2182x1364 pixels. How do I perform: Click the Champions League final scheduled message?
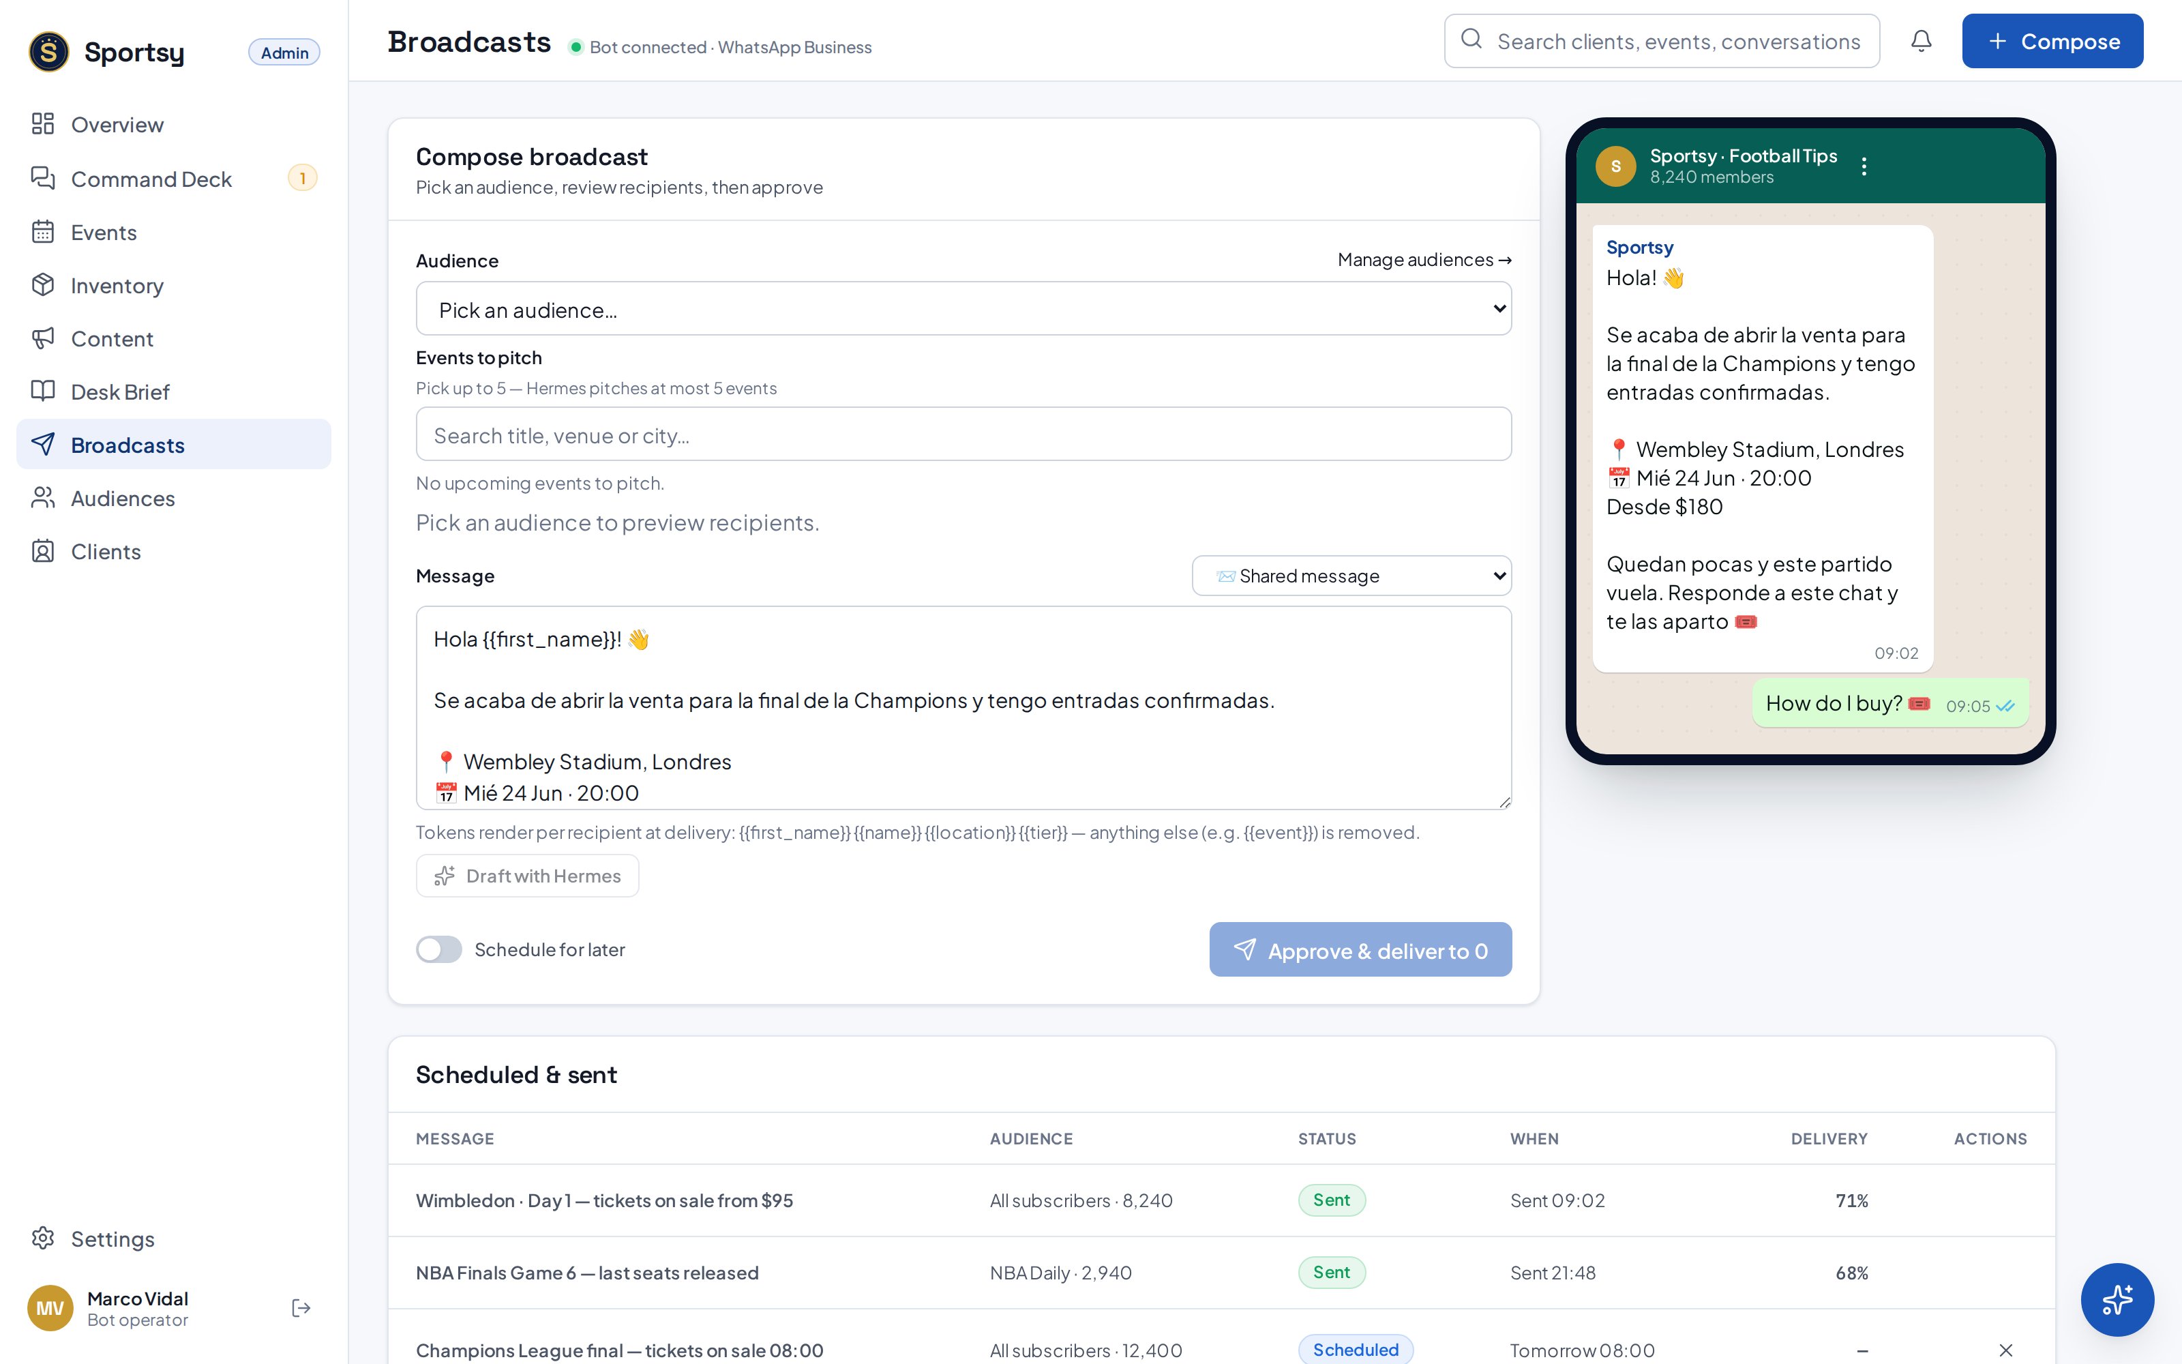pos(619,1350)
